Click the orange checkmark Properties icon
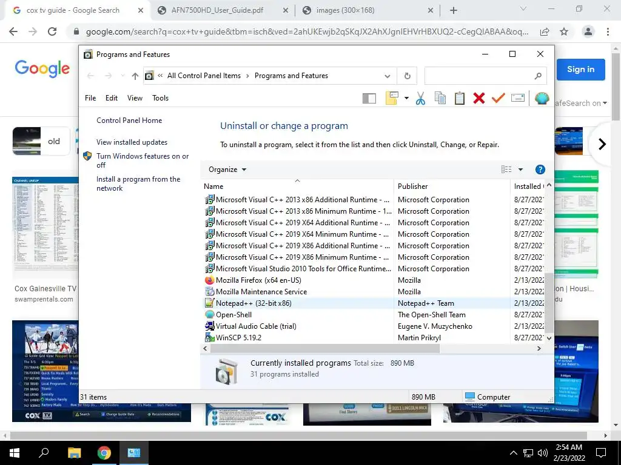 498,97
